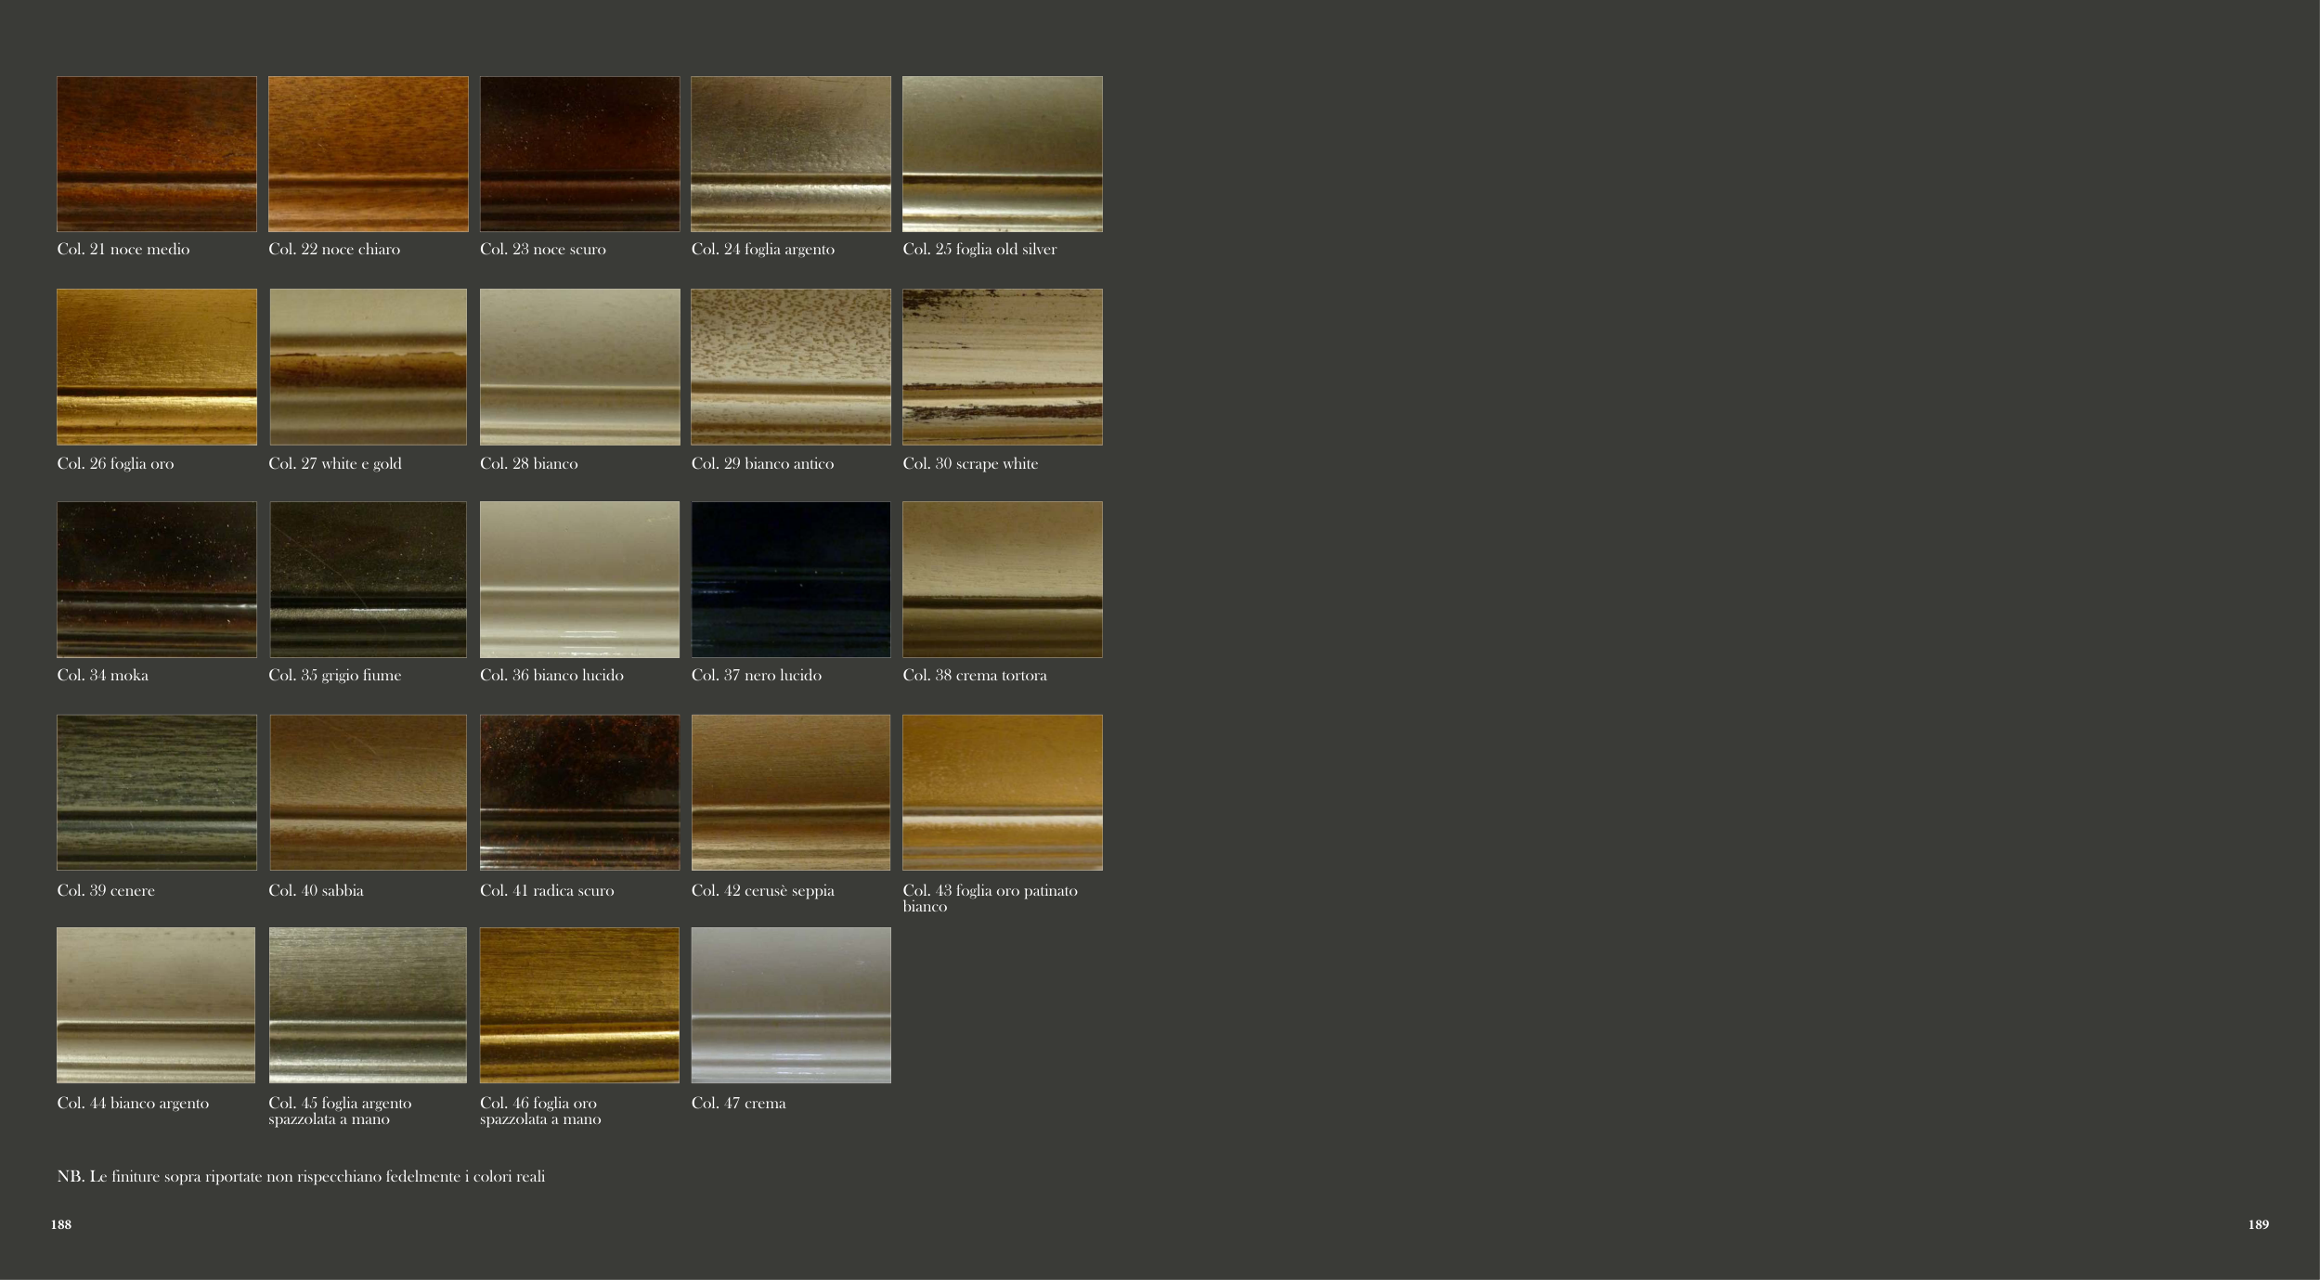
Task: Click the Col. 47 crema sample
Action: click(x=790, y=1004)
